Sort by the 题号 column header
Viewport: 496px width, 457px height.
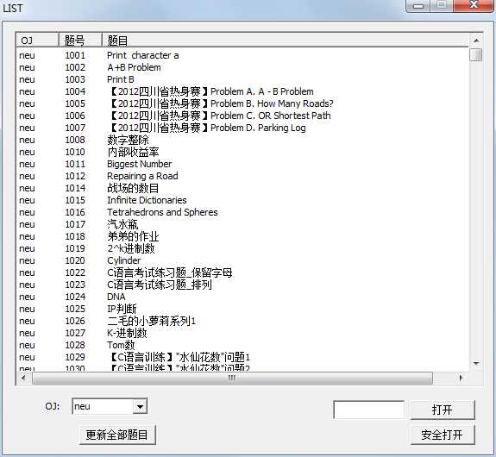click(80, 41)
